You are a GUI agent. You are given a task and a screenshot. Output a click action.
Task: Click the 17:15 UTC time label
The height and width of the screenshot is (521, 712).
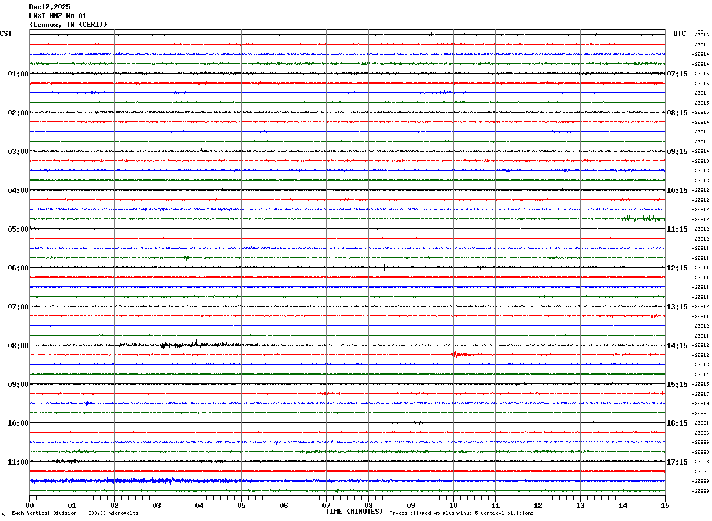[x=677, y=462]
